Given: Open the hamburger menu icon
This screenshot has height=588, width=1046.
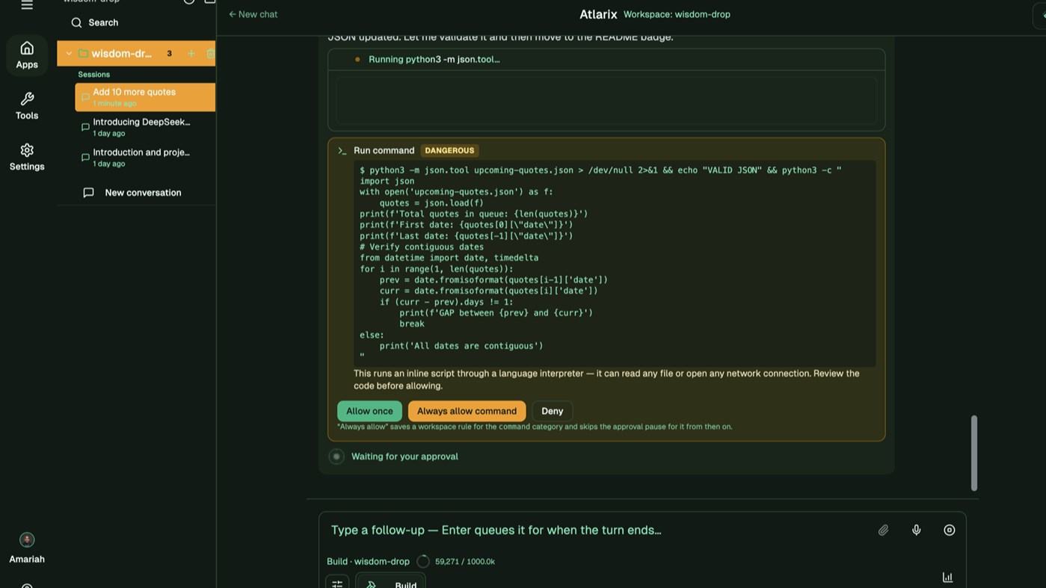Looking at the screenshot, I should pyautogui.click(x=27, y=5).
